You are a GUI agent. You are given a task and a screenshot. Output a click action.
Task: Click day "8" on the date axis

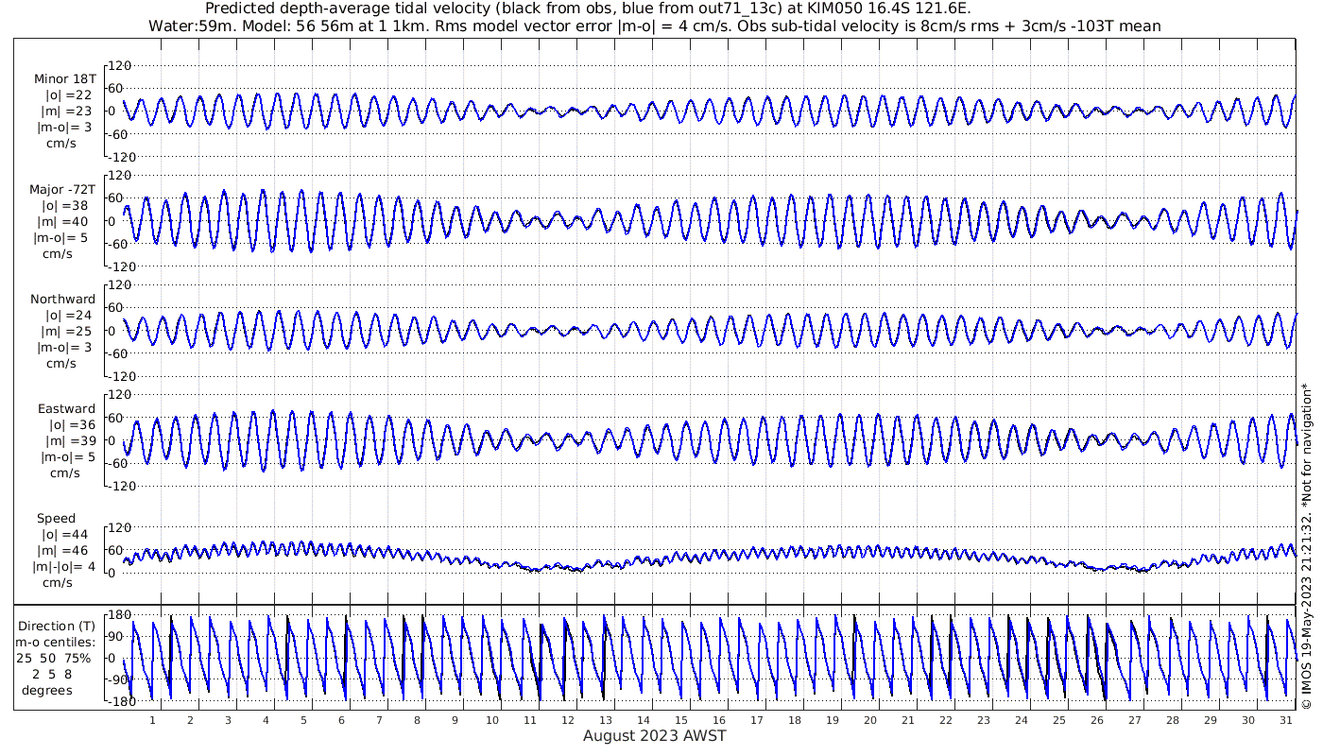point(417,720)
